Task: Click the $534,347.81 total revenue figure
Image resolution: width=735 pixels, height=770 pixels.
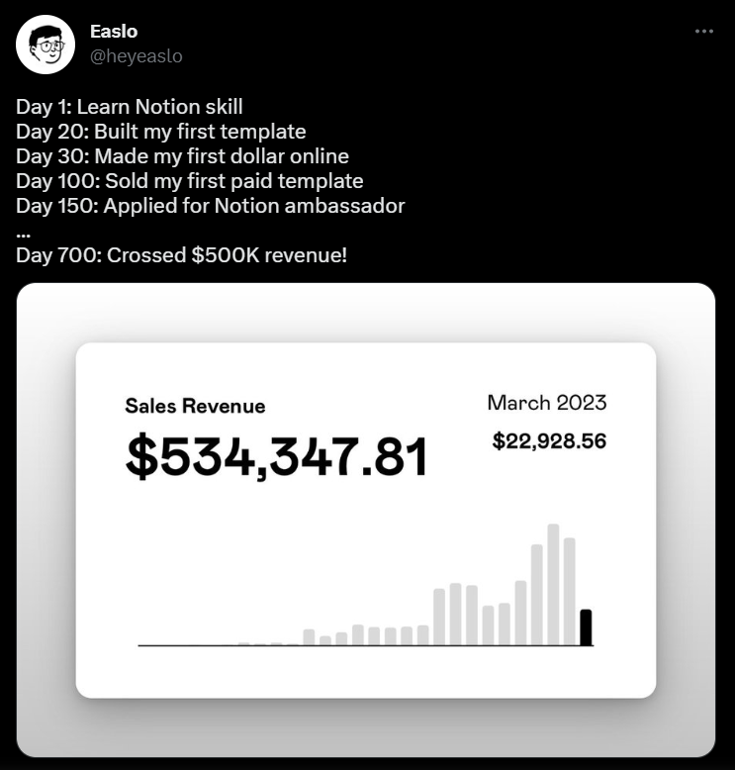Action: (277, 457)
